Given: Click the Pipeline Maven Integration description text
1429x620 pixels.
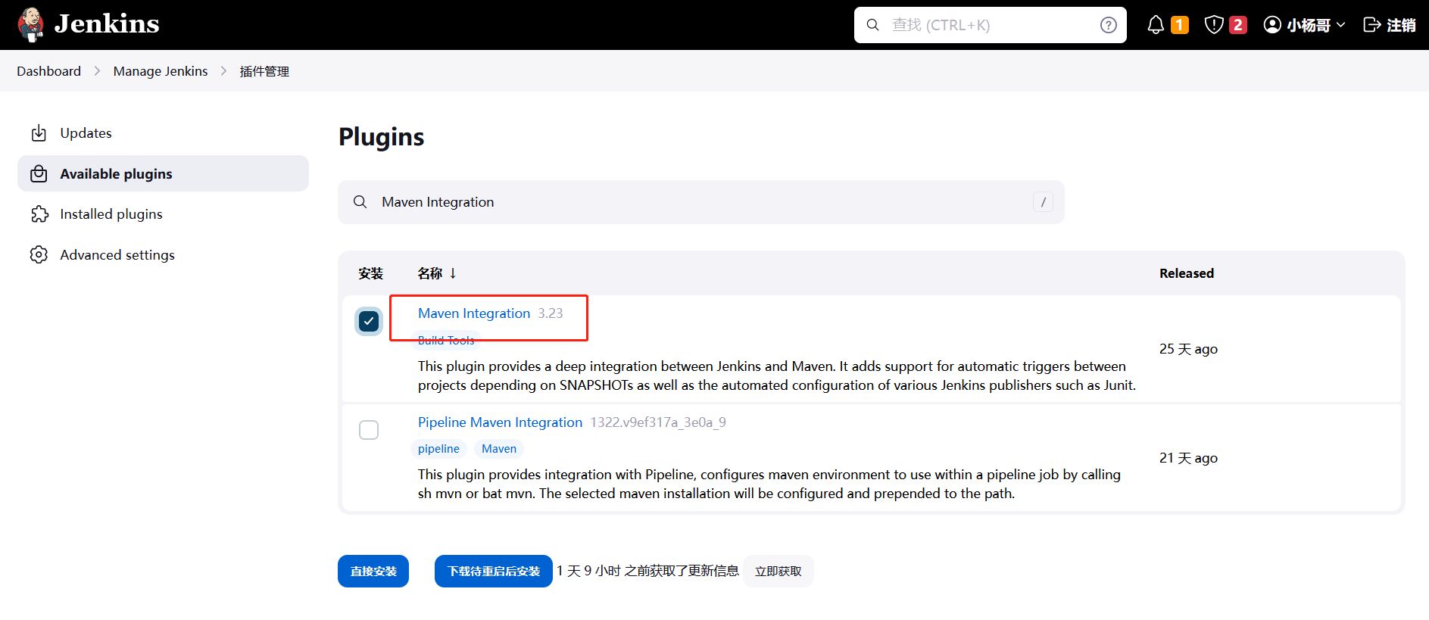Looking at the screenshot, I should click(x=769, y=484).
